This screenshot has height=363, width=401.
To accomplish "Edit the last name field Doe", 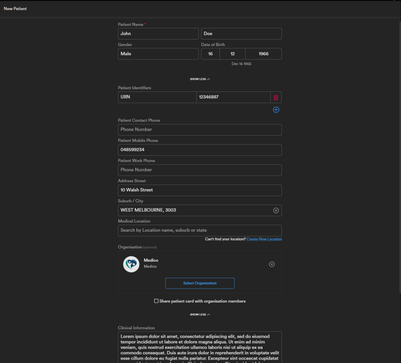I will [x=241, y=34].
